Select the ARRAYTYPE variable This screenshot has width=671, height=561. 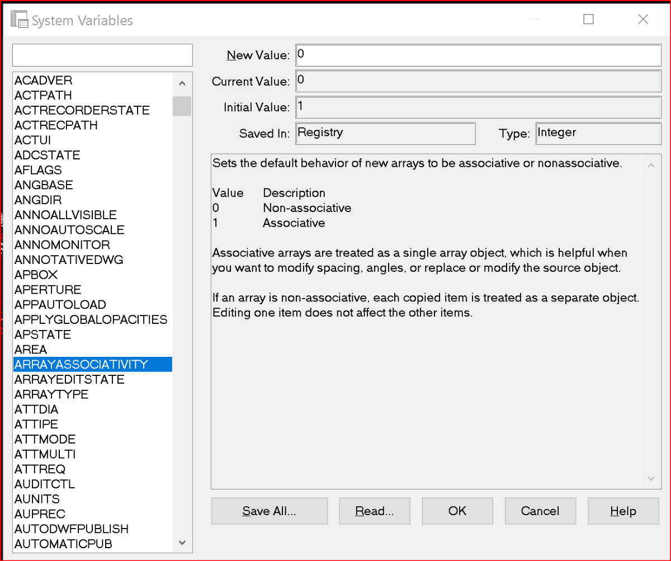coord(51,394)
